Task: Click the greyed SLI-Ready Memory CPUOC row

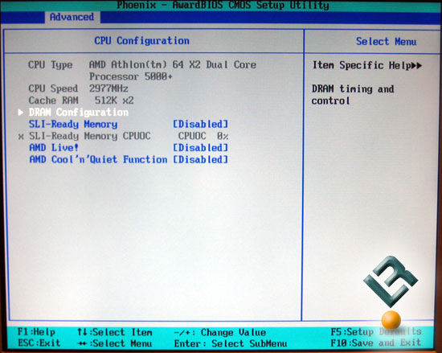Action: (x=123, y=136)
